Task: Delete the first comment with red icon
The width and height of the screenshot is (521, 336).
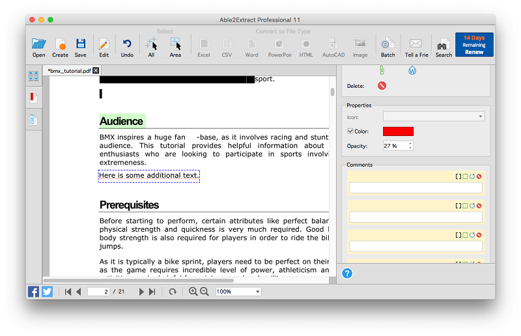Action: [x=479, y=176]
